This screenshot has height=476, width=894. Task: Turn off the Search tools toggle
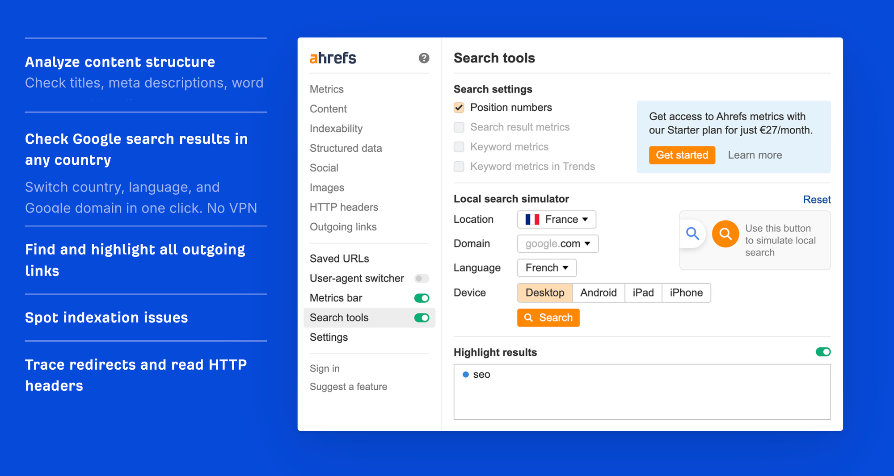pos(422,318)
